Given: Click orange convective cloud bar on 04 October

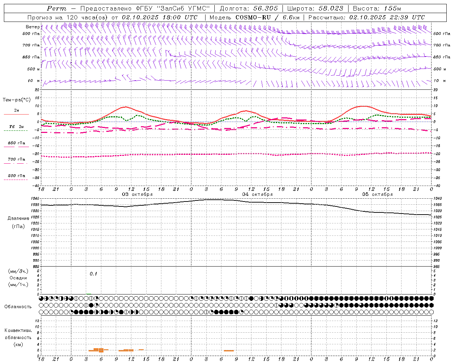Looking at the screenshot, I should click(x=229, y=351).
